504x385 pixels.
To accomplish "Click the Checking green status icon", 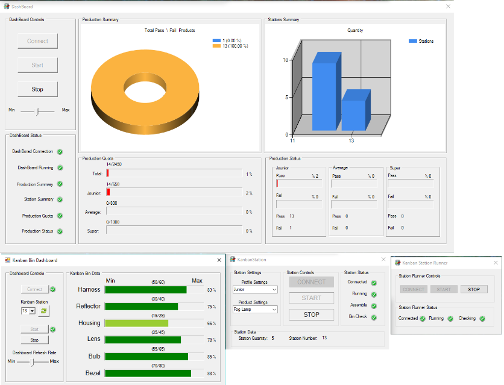I will pos(482,319).
